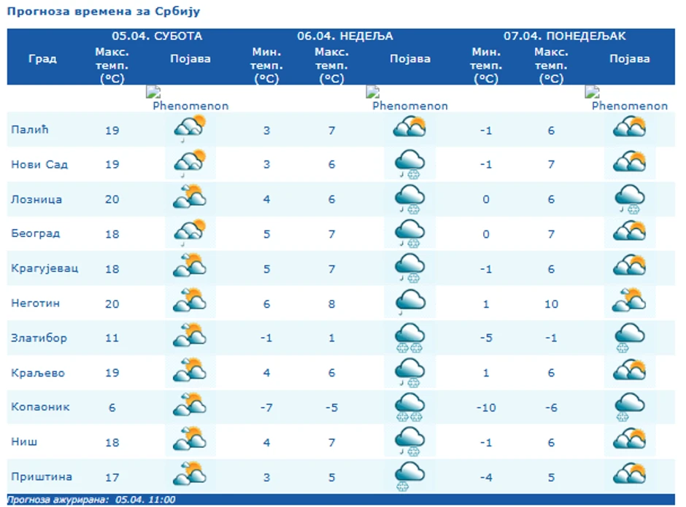Click the city name Копаоник
This screenshot has height=507, width=686.
click(x=40, y=407)
